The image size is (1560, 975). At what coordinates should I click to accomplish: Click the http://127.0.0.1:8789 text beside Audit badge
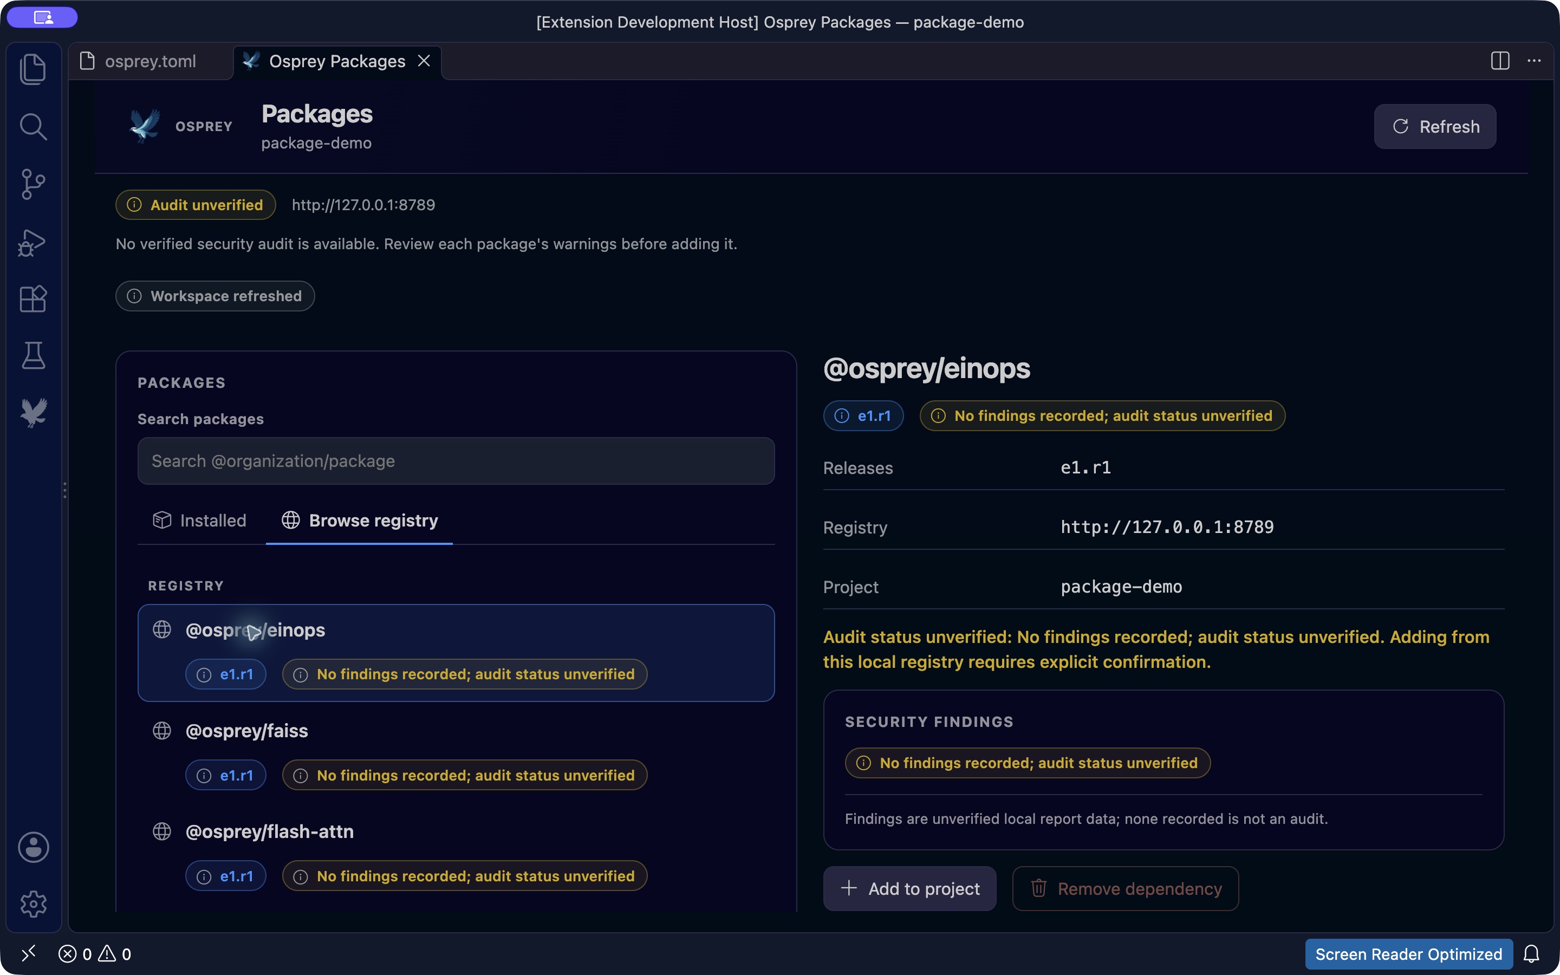click(x=363, y=204)
